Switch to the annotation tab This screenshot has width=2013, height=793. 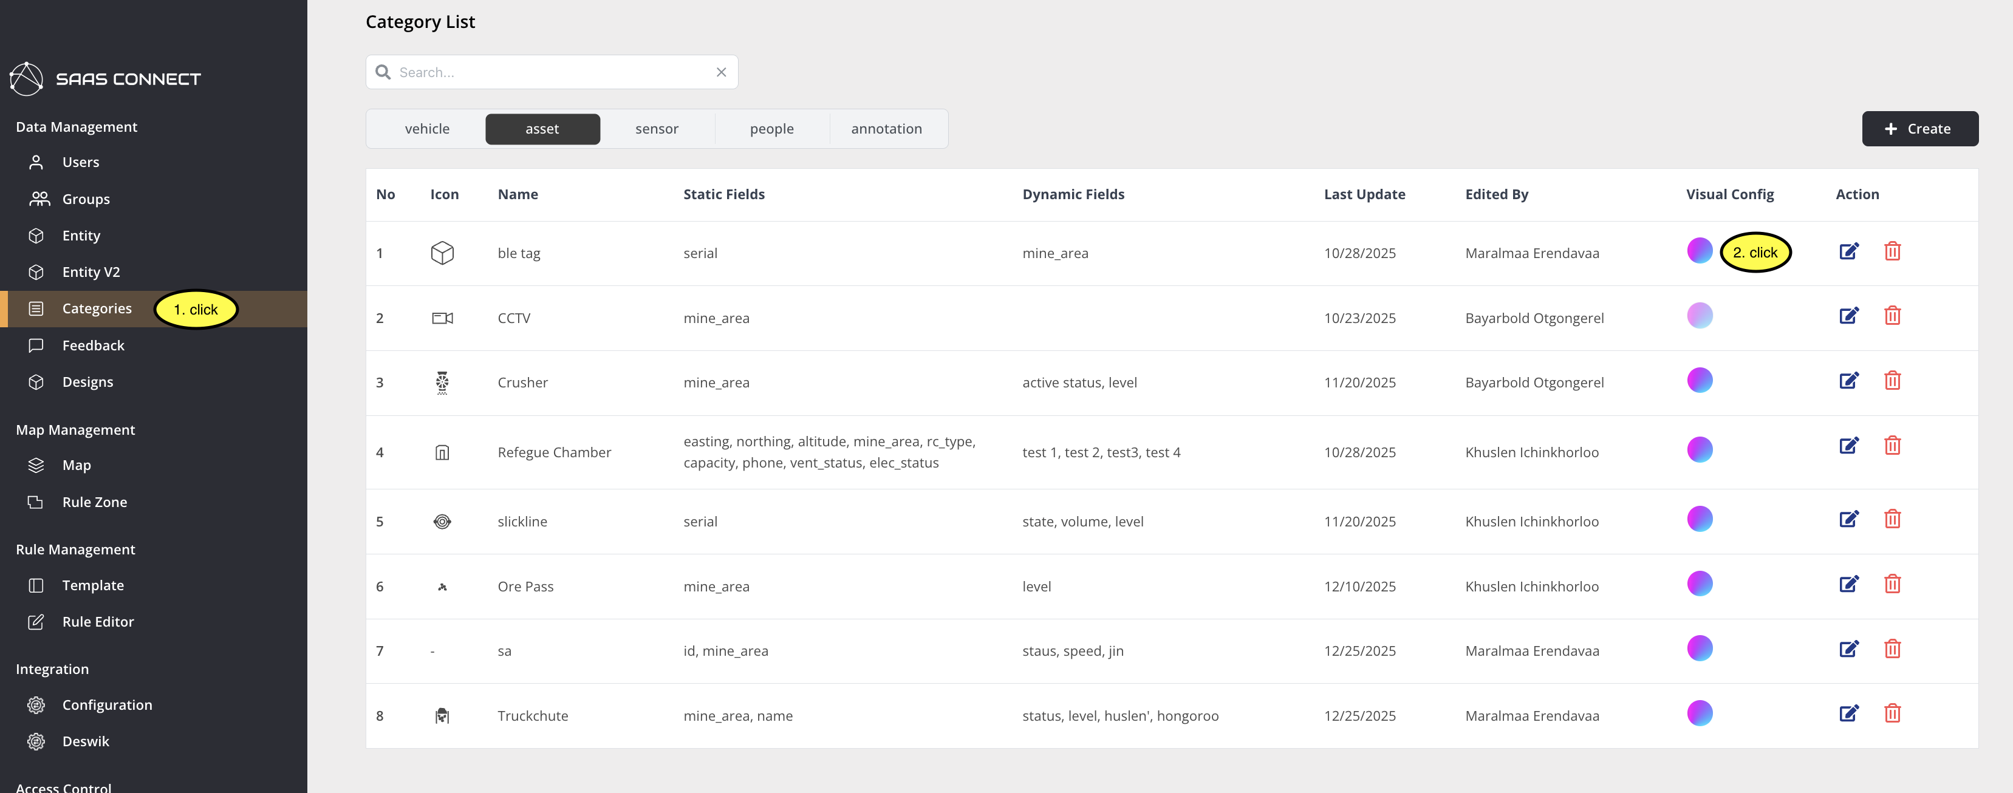click(x=887, y=128)
